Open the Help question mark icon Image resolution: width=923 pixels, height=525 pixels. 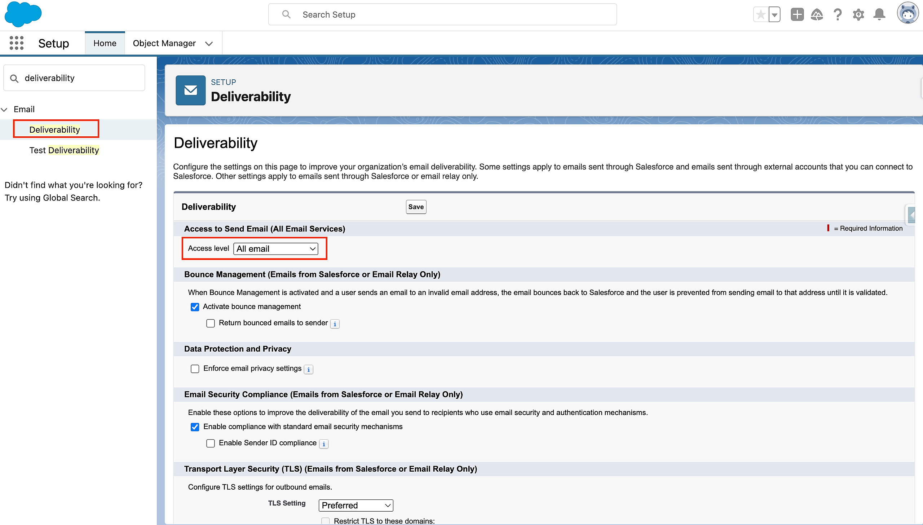[x=838, y=15]
